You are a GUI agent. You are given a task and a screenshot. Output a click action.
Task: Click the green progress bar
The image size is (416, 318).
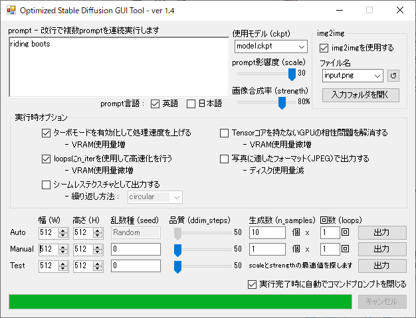click(180, 301)
